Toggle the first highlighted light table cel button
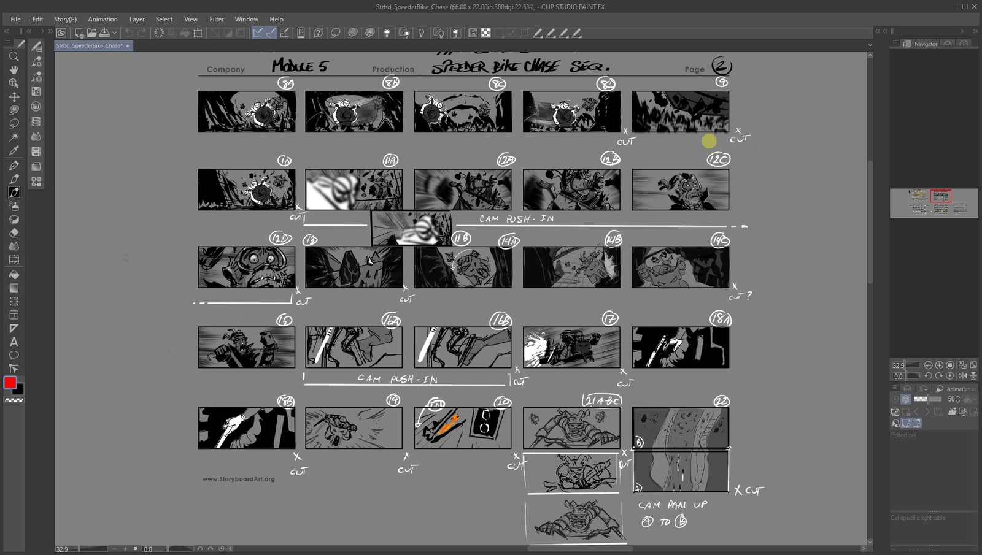Screen dimensions: 982x555 point(906,423)
